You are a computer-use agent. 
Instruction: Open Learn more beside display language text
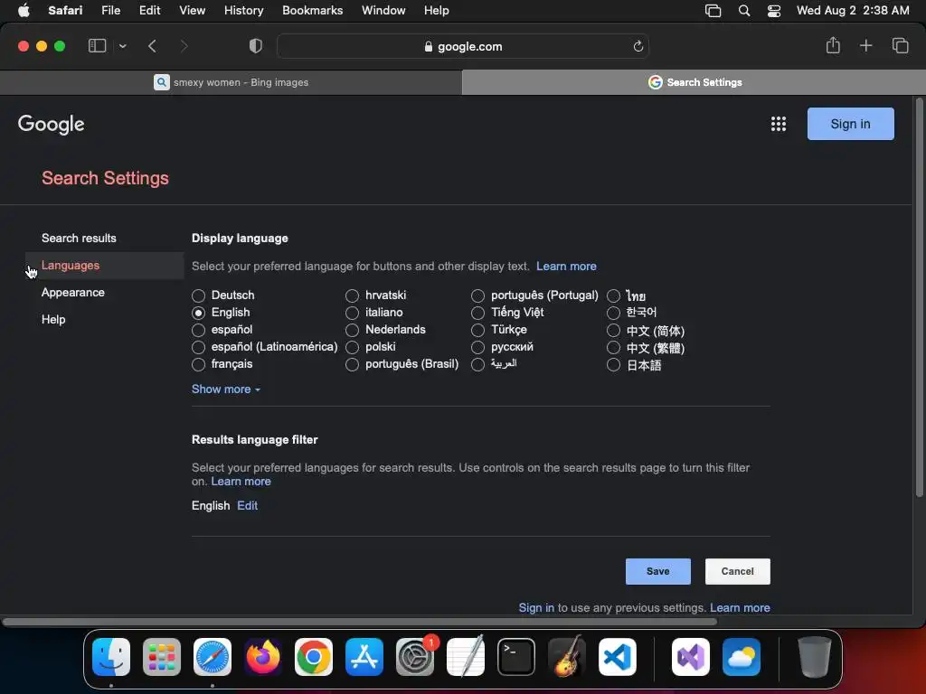click(x=566, y=267)
